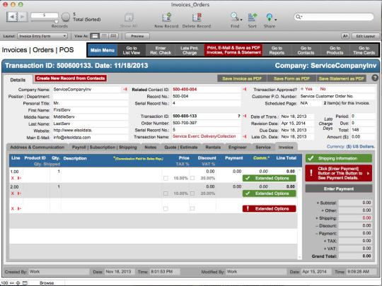Create a New Record from toolbar
This screenshot has width=382, height=286.
(167, 18)
